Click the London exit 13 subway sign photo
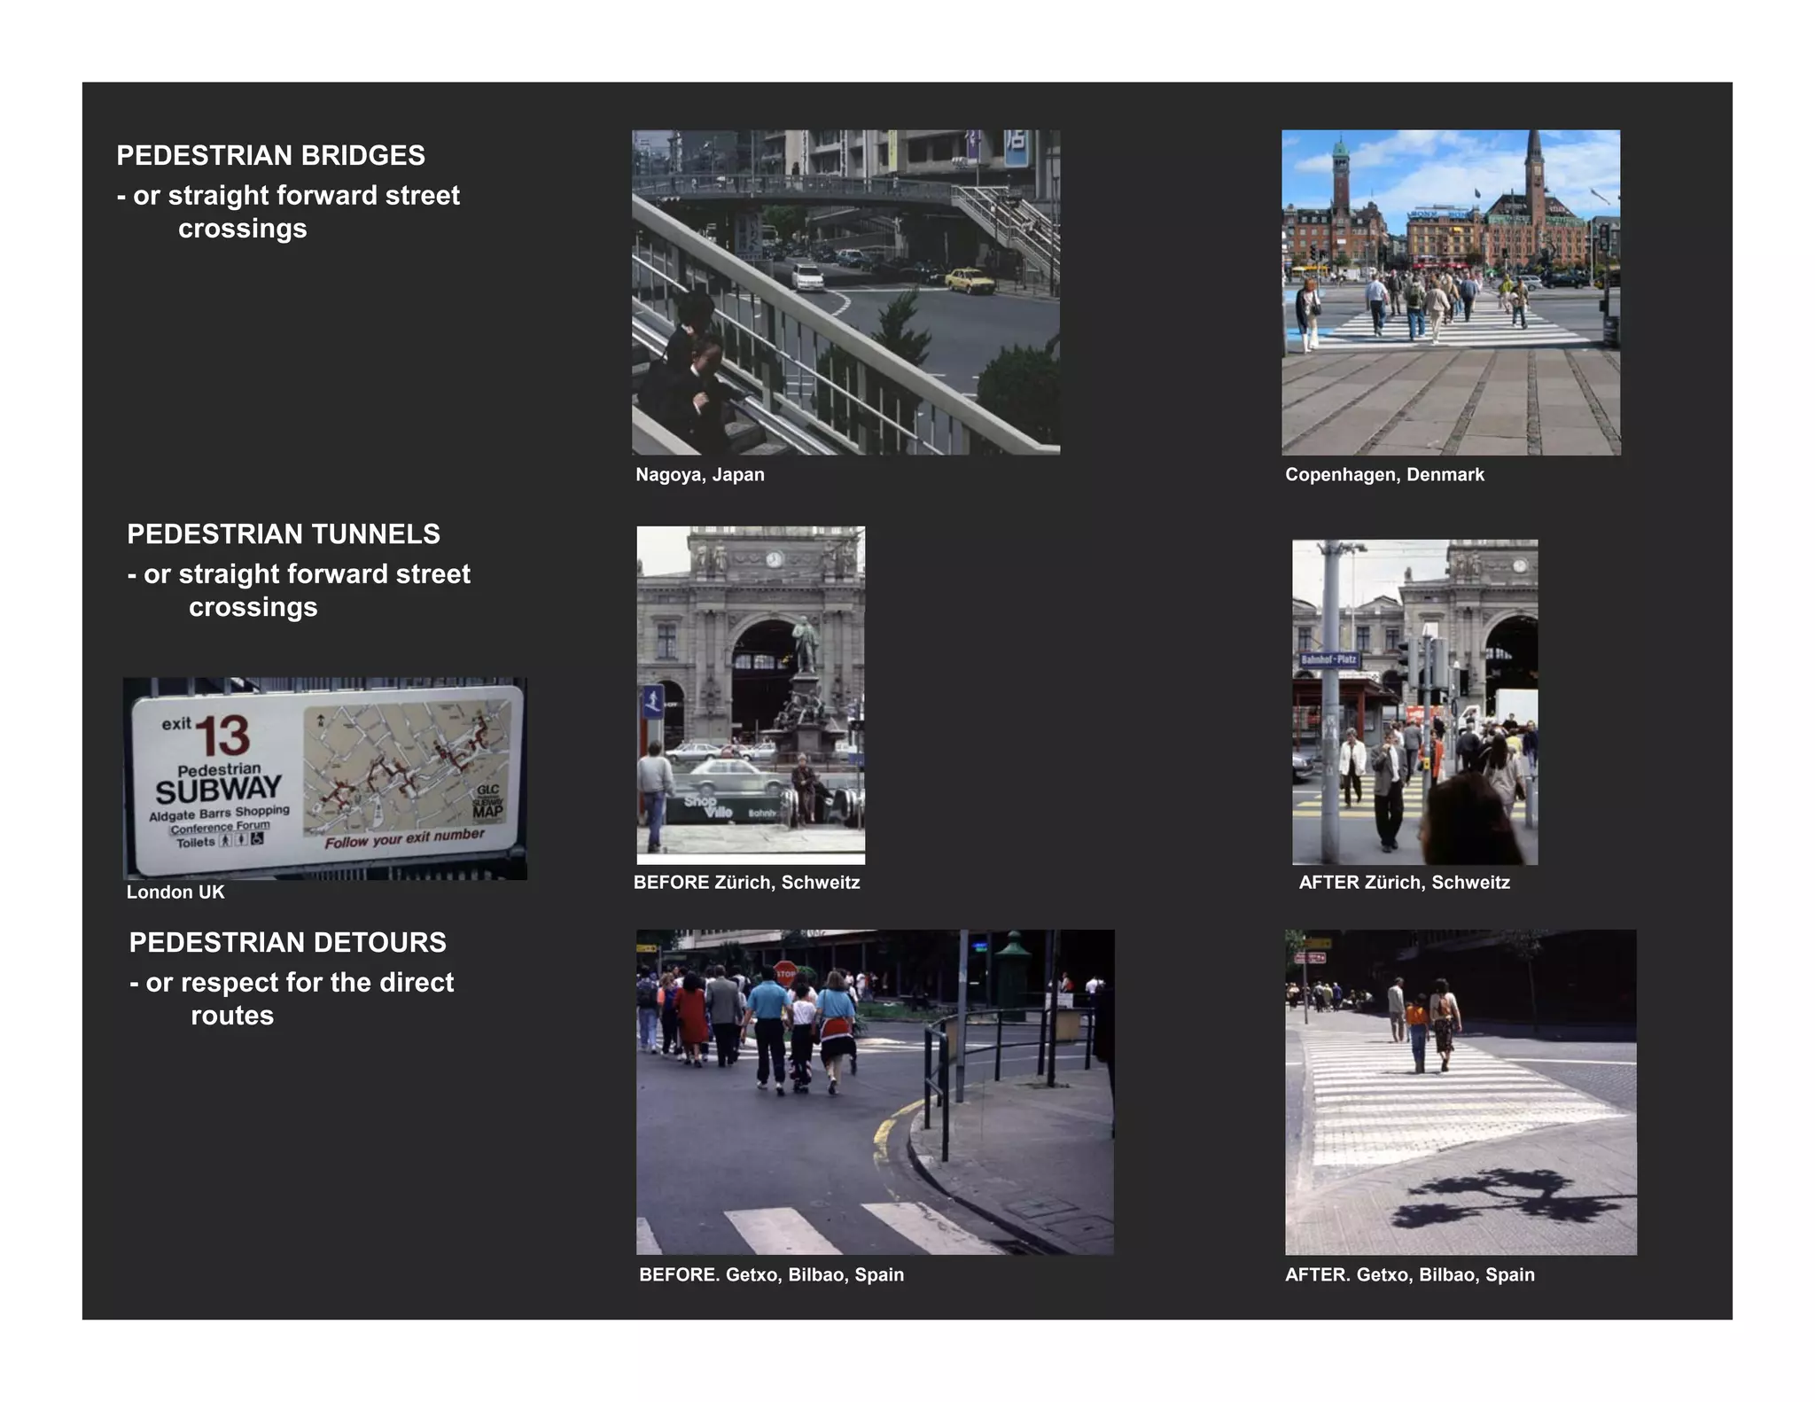 pos(324,778)
